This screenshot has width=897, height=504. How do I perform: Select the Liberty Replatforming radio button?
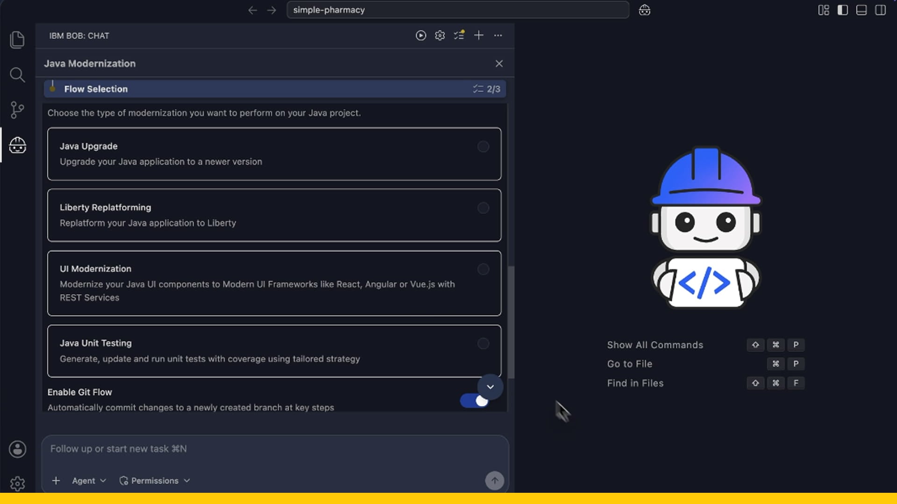point(483,208)
